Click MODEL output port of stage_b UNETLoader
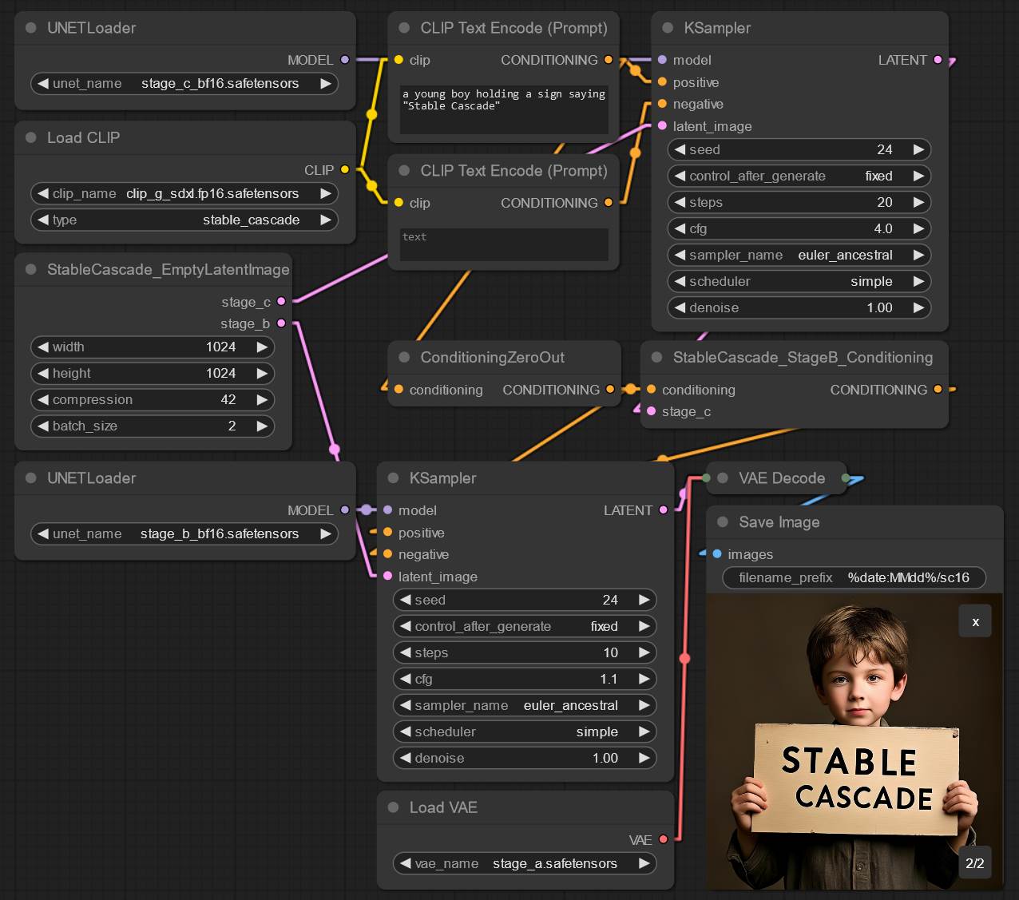1019x900 pixels. pos(345,509)
